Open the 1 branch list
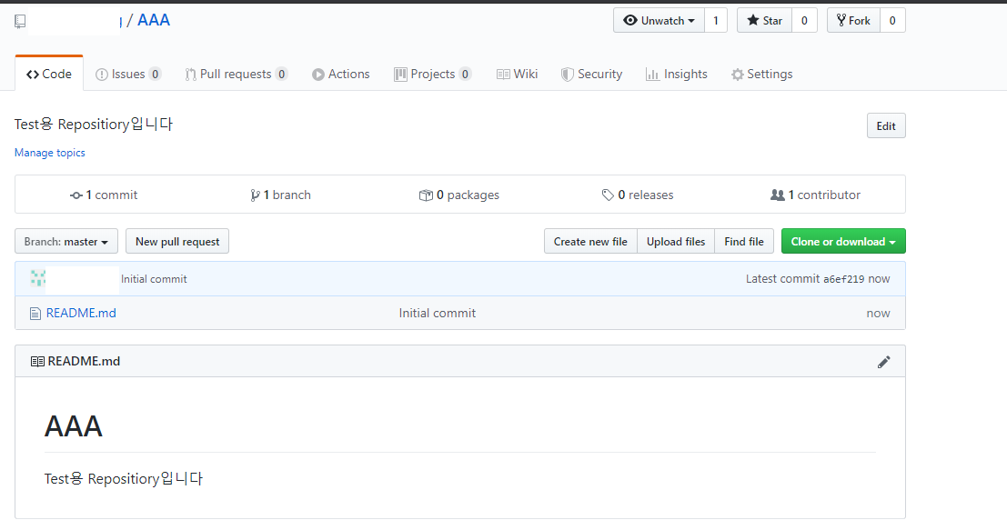This screenshot has width=1007, height=520. point(280,195)
